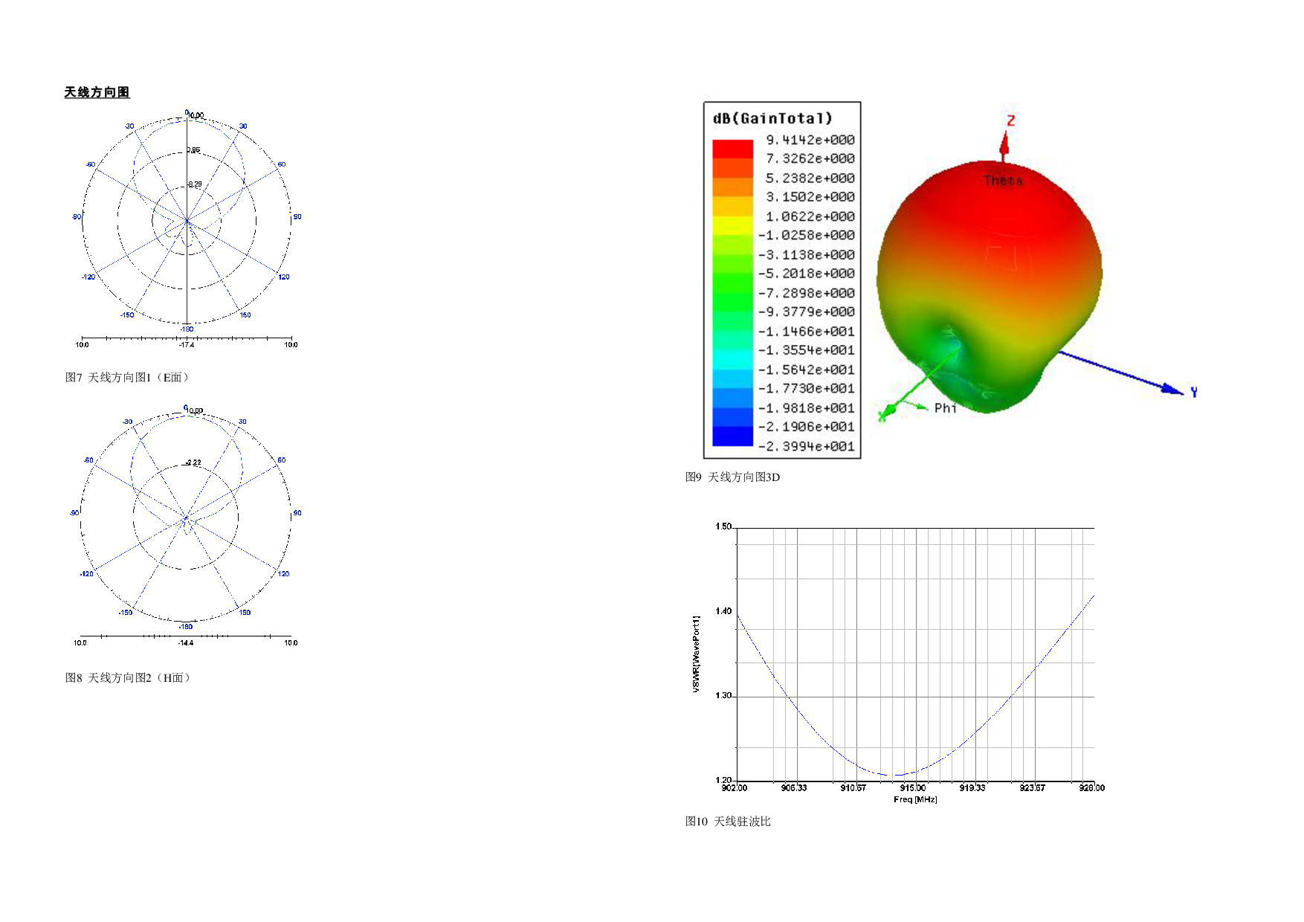This screenshot has height=922, width=1304.
Task: Click the 1.50 VSWR axis value
Action: pos(723,526)
